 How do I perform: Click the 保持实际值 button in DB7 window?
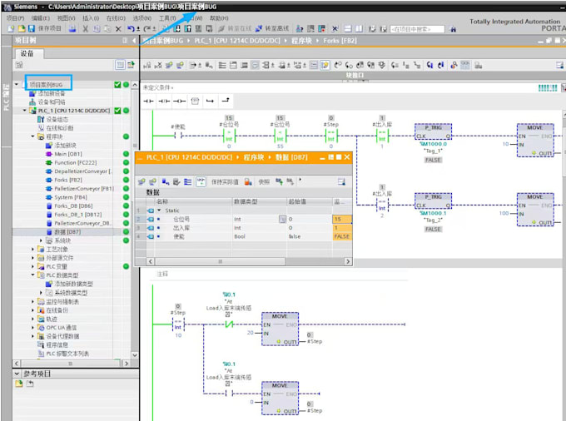[225, 182]
